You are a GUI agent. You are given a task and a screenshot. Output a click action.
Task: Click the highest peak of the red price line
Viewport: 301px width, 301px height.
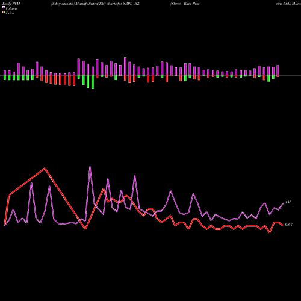(x=45, y=168)
